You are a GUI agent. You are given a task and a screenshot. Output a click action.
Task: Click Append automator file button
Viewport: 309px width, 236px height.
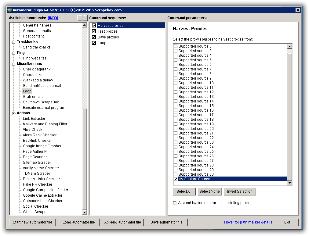pos(122,222)
